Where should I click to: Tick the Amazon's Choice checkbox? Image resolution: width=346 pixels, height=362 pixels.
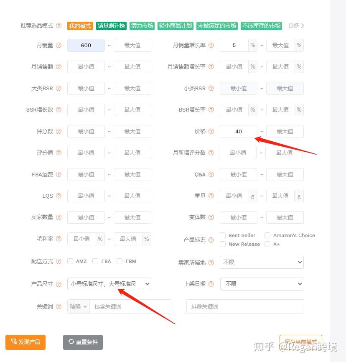pos(267,235)
